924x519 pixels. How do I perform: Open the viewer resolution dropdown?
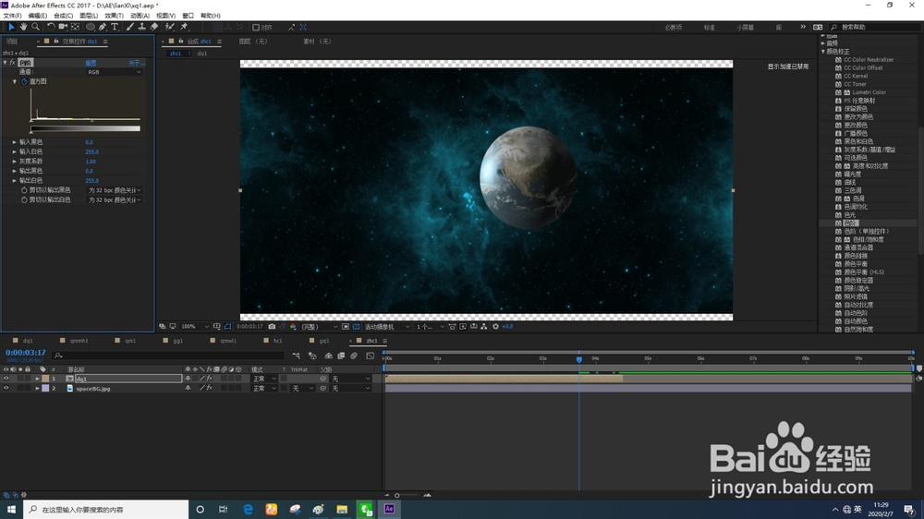(x=319, y=326)
